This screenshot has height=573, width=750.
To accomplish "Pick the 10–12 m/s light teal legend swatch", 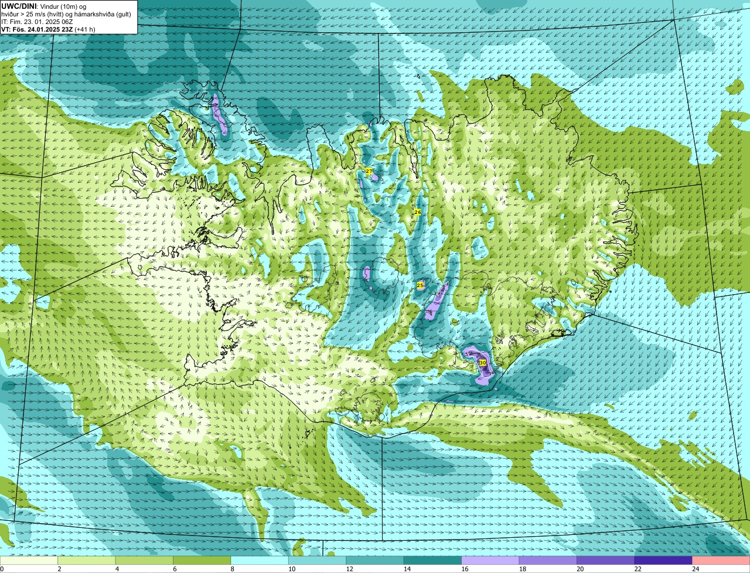I will (x=318, y=560).
